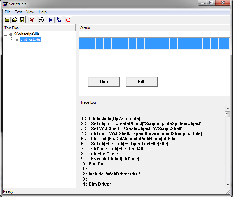The height and width of the screenshot is (197, 233).
Task: Select unitTest.vbs in Test Files tree
Action: pos(30,40)
